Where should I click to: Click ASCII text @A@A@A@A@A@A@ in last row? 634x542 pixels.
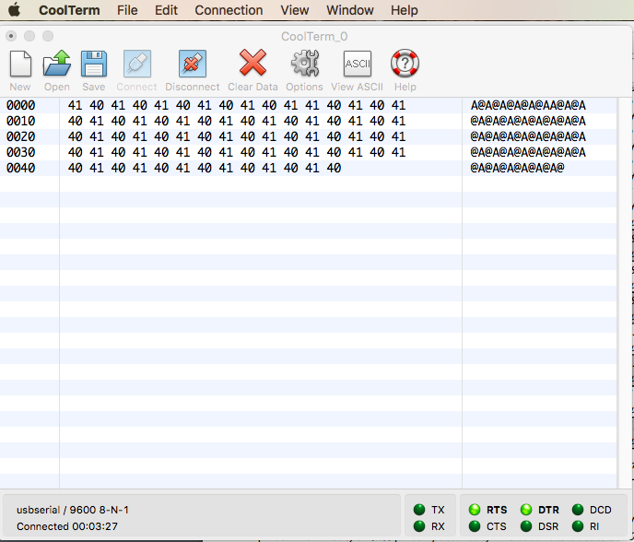(x=517, y=168)
